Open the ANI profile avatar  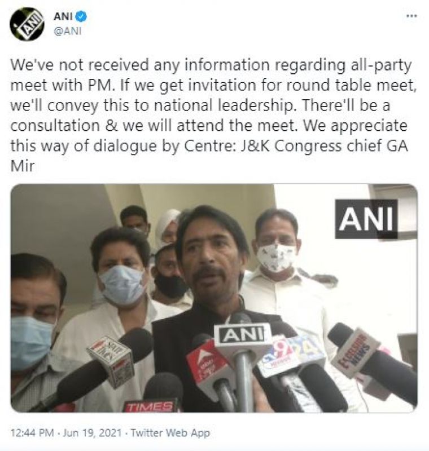tap(27, 24)
